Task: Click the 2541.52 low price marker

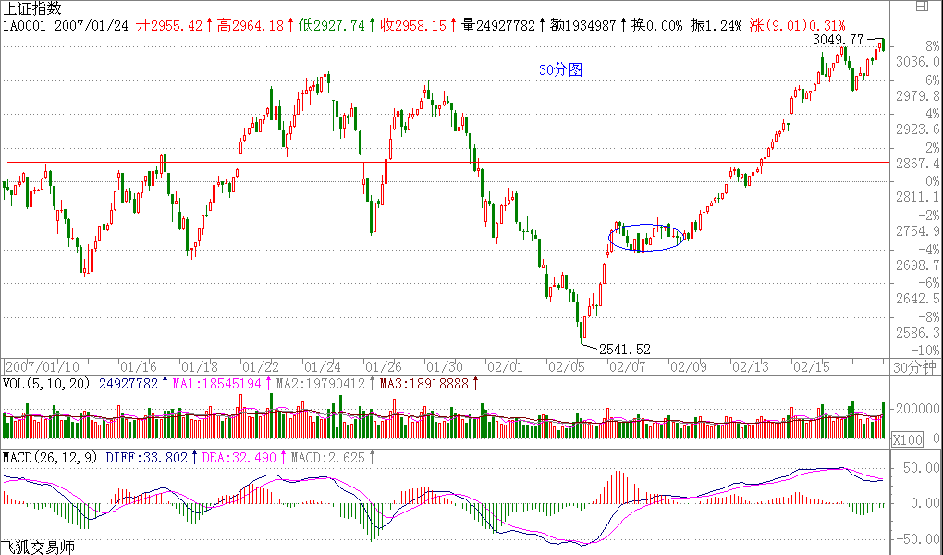Action: point(625,350)
